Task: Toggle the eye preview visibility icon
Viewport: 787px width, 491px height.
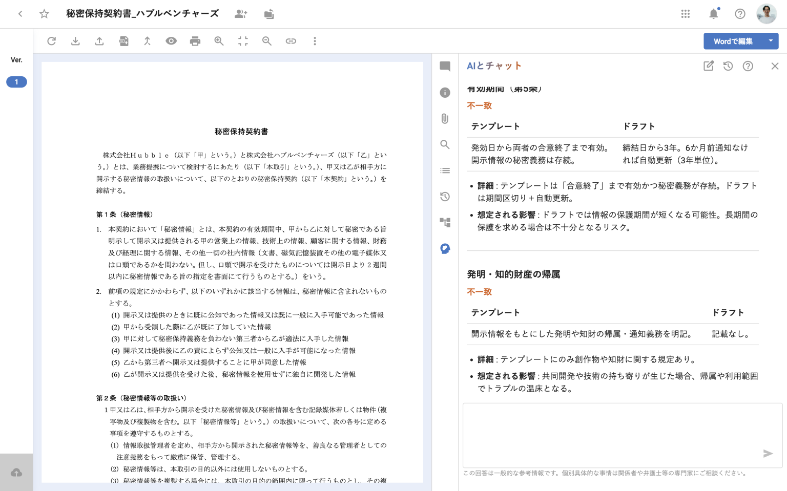Action: [x=171, y=41]
